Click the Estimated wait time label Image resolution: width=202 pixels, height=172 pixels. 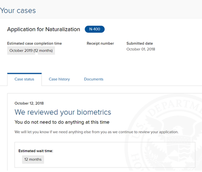[36, 151]
